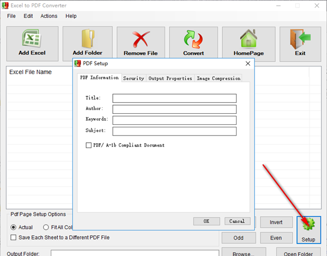Open the Edit menu

(x=28, y=16)
